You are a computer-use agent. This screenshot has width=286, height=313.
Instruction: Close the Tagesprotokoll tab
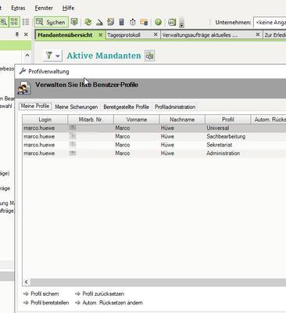pyautogui.click(x=156, y=34)
